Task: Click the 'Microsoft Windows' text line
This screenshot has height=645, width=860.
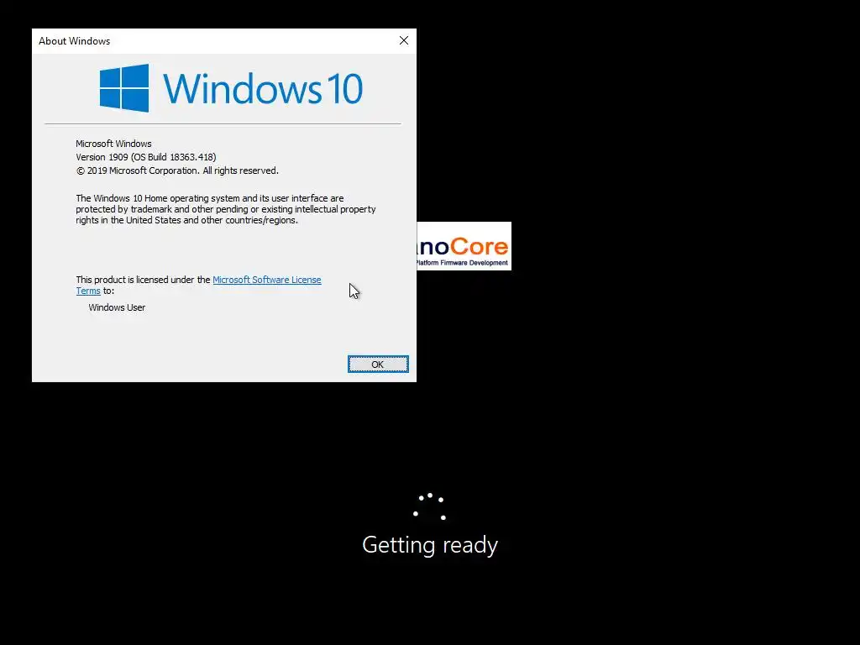Action: tap(113, 144)
